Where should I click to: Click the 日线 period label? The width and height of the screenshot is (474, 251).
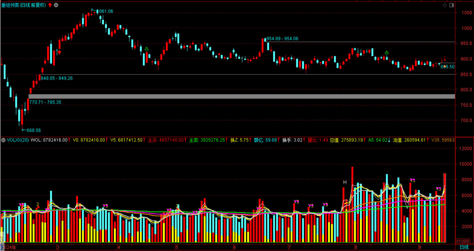coord(464,247)
